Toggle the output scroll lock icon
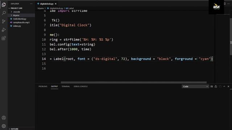Screen dimensions: 232x130 [x=216, y=86]
